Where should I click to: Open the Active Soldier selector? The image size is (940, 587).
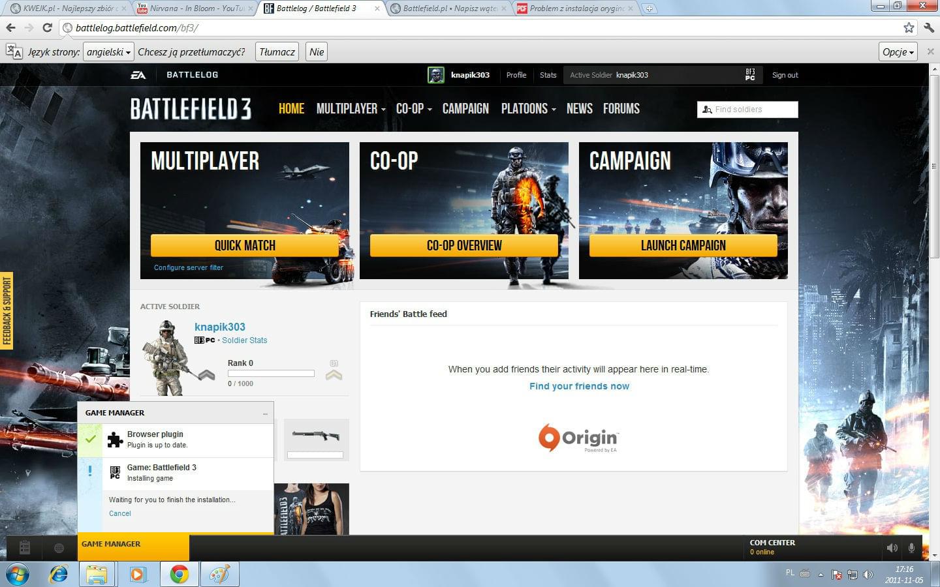662,75
